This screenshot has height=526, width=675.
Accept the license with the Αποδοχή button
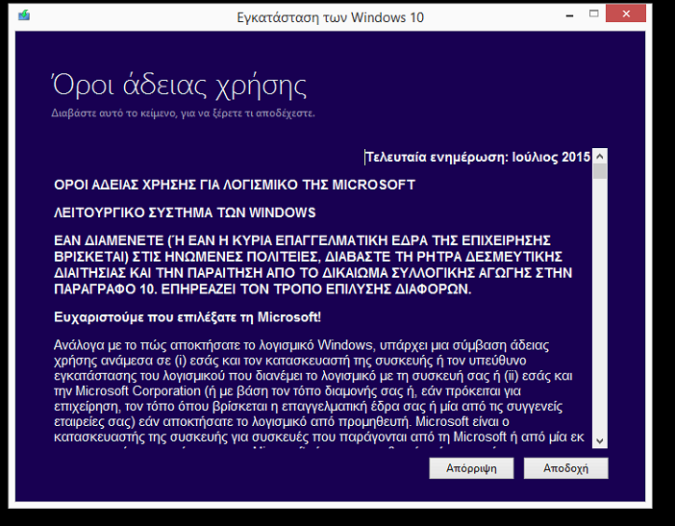tap(565, 468)
